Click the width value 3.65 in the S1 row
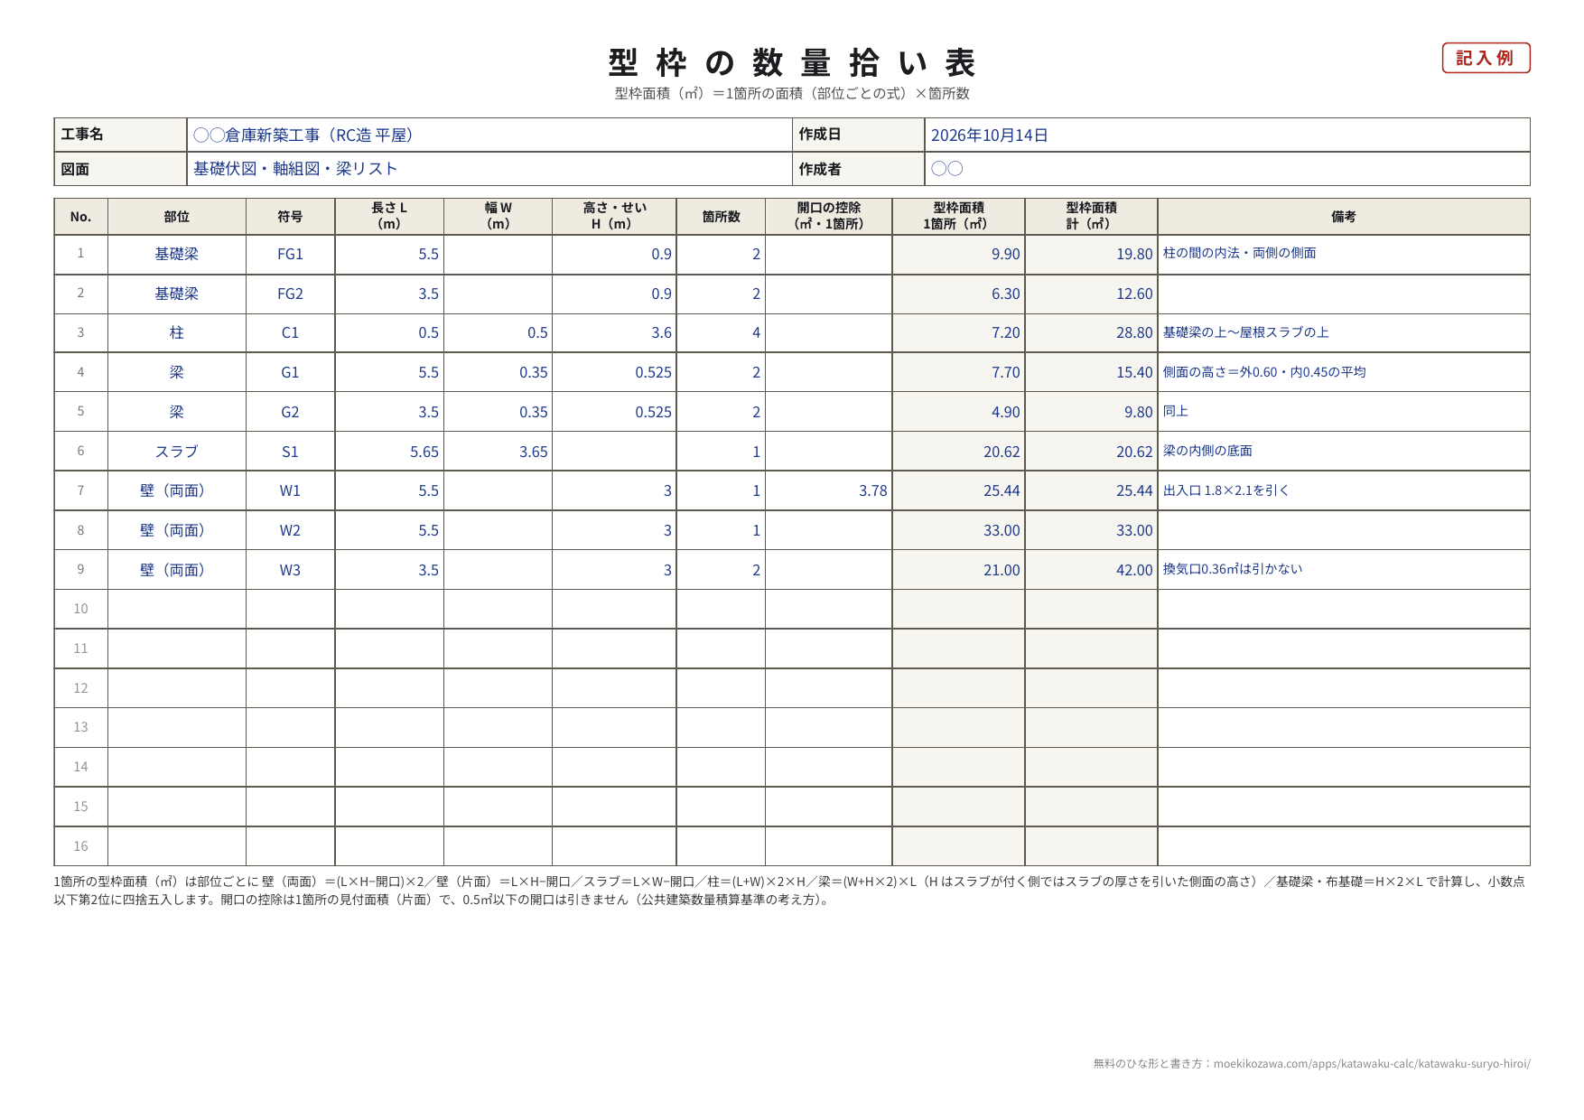The height and width of the screenshot is (1120, 1584). [533, 452]
